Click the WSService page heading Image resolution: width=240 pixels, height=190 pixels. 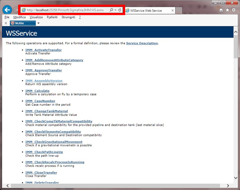point(21,33)
